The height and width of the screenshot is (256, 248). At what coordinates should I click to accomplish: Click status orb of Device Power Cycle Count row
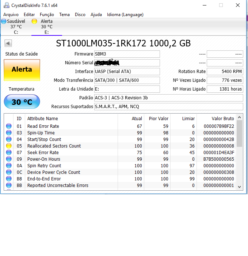[x=9, y=172]
